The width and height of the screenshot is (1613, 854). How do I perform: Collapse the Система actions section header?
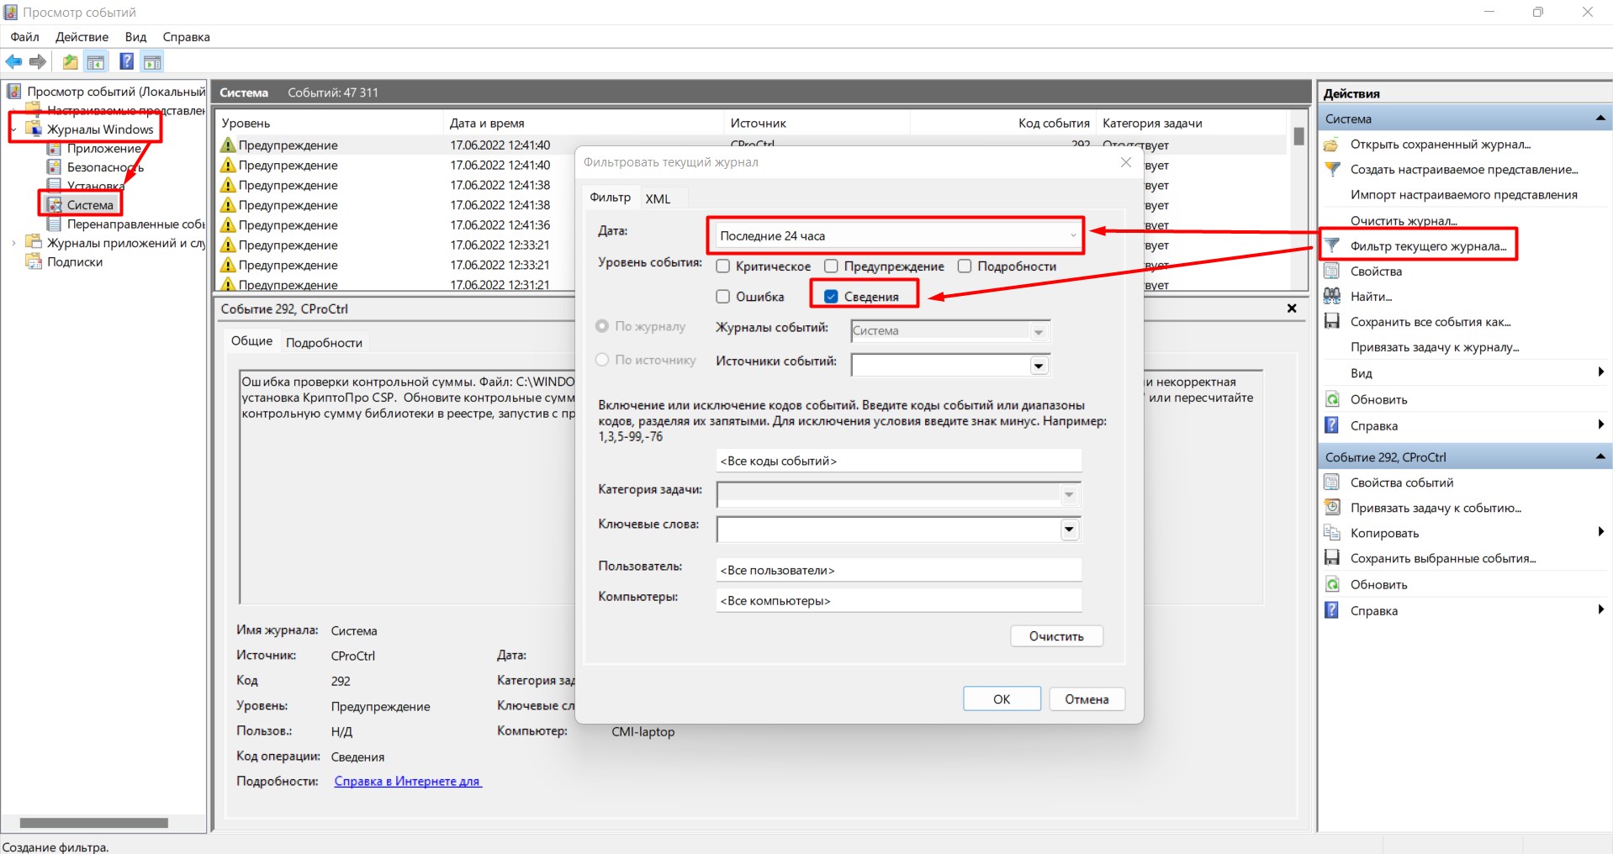pyautogui.click(x=1600, y=119)
